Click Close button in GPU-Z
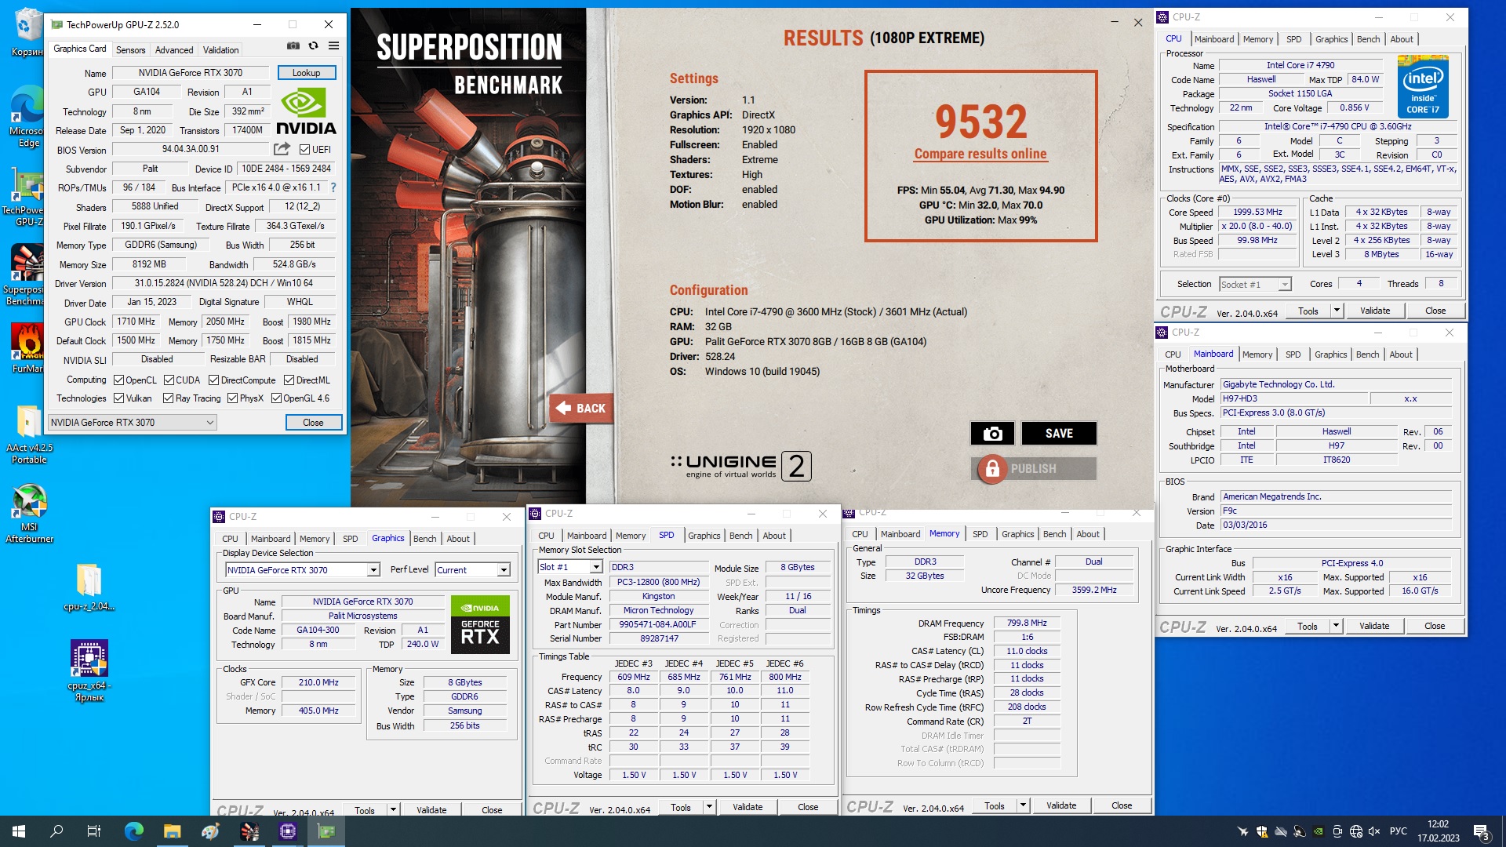The image size is (1506, 847). tap(313, 422)
